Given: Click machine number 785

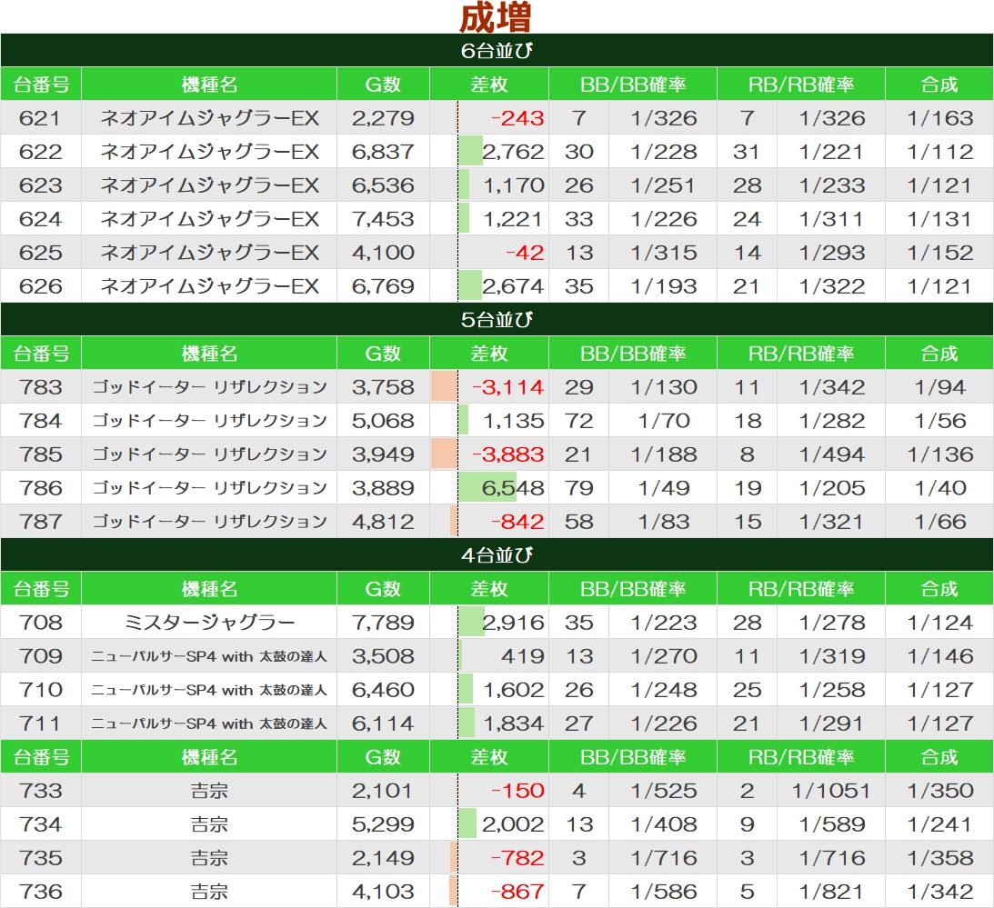Looking at the screenshot, I should 41,454.
